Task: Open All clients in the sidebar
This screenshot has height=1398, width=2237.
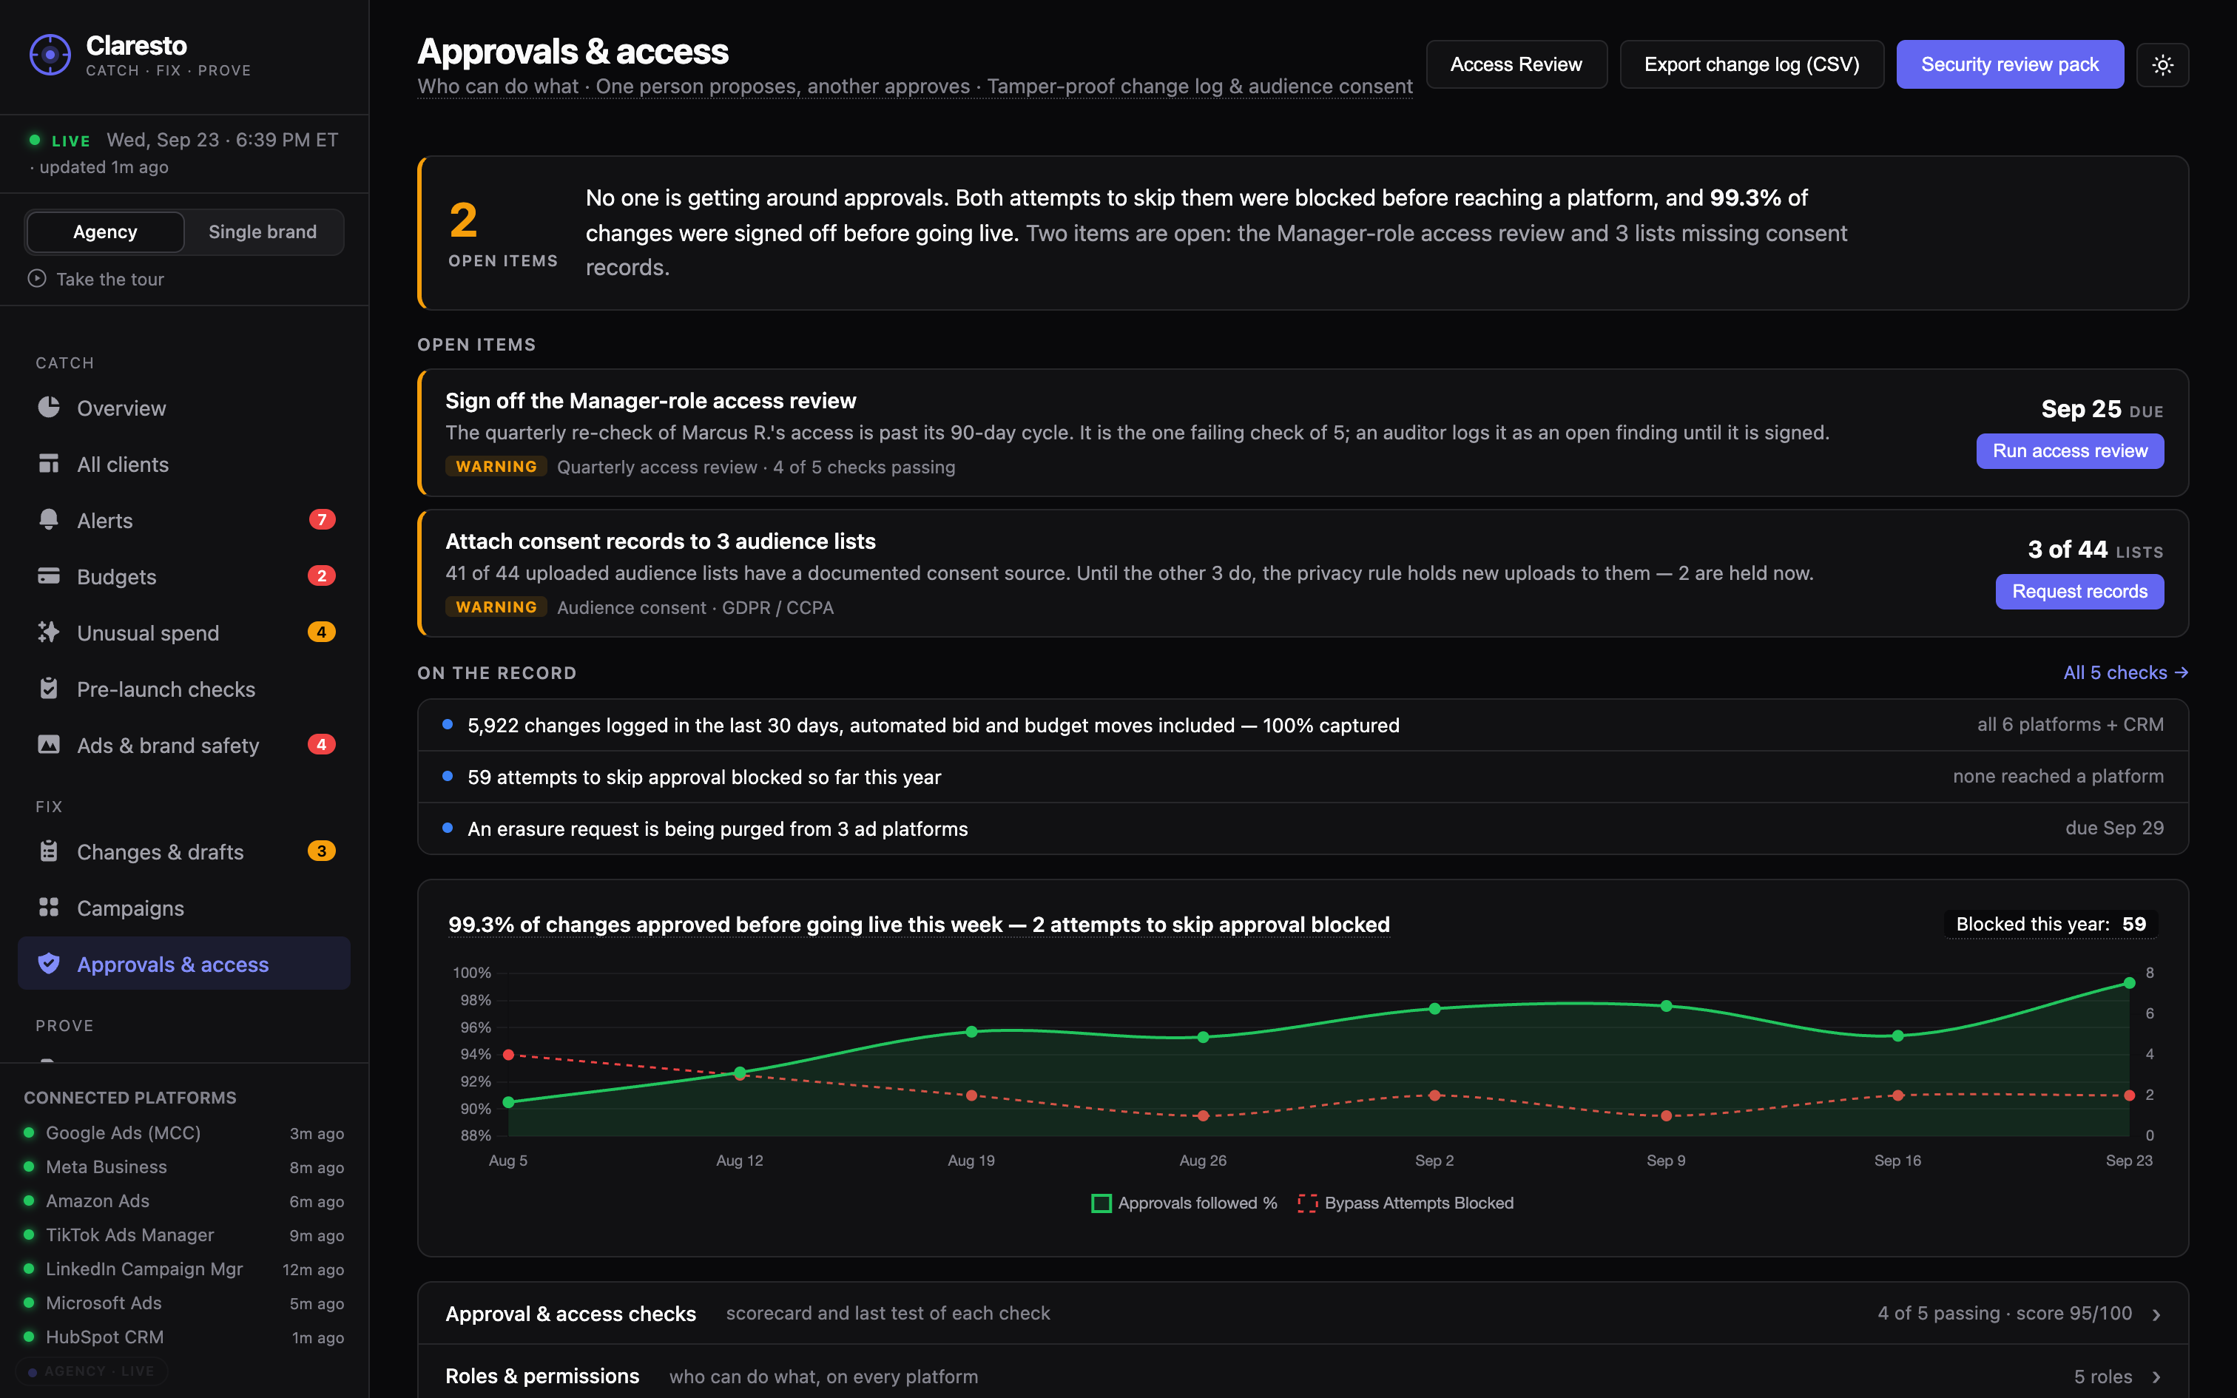Action: (x=184, y=465)
